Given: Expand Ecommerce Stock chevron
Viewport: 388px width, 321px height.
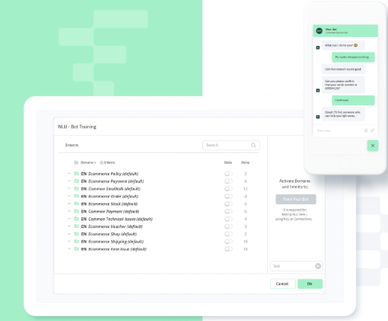Looking at the screenshot, I should pos(69,203).
